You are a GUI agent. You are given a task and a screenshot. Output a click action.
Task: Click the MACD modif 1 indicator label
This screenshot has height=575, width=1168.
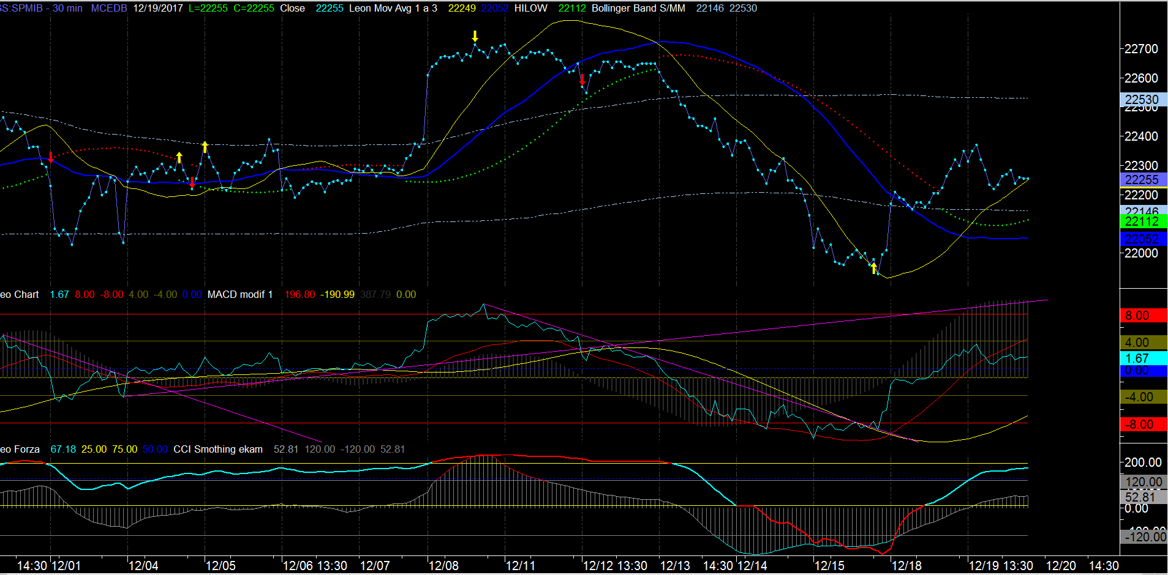240,295
